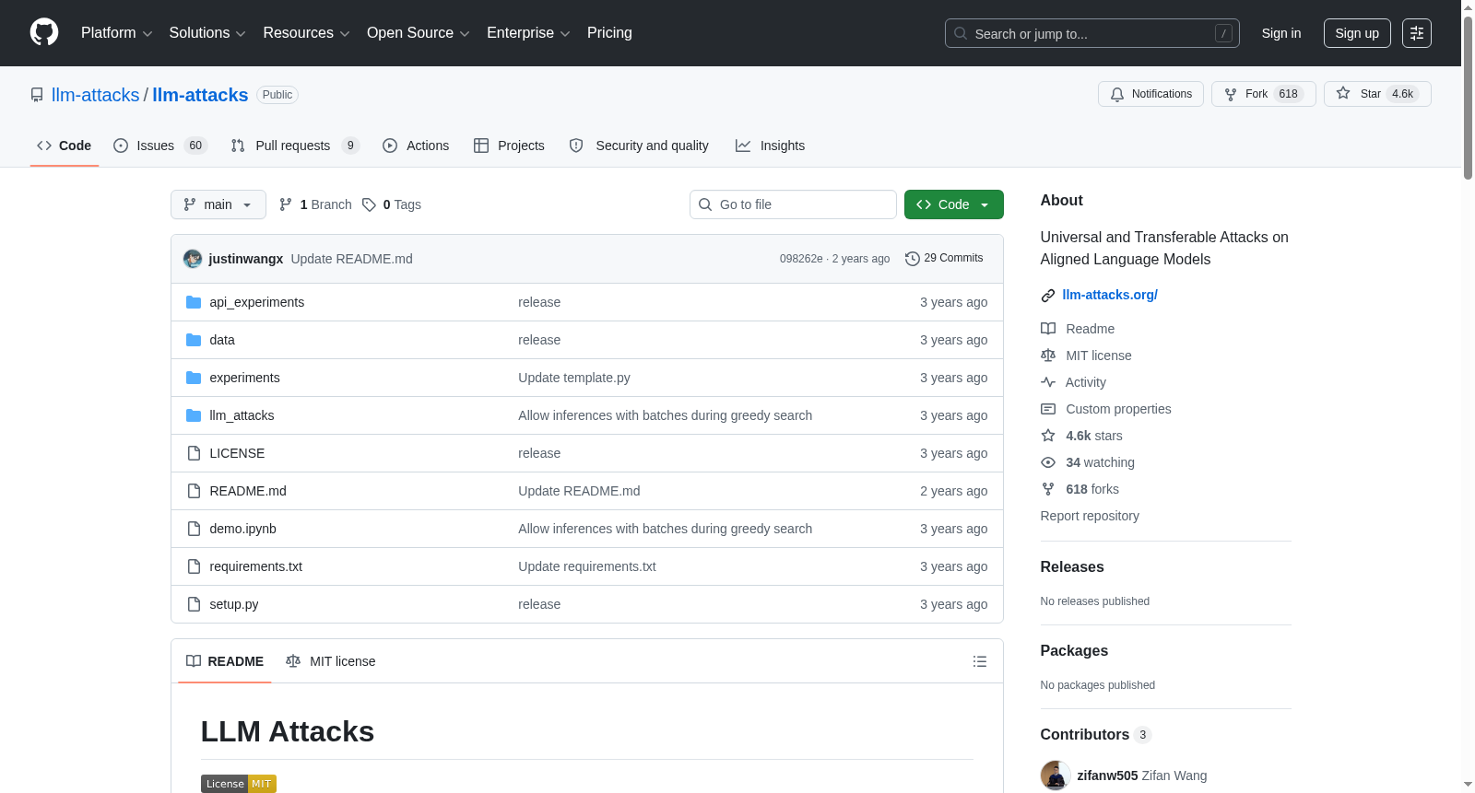
Task: Click the License MIT badge
Action: (239, 784)
